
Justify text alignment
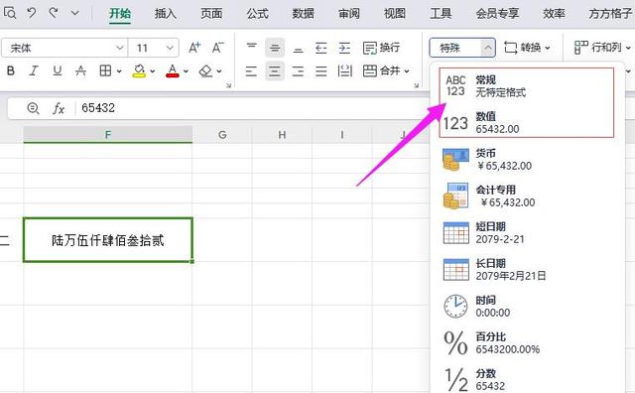click(x=321, y=71)
